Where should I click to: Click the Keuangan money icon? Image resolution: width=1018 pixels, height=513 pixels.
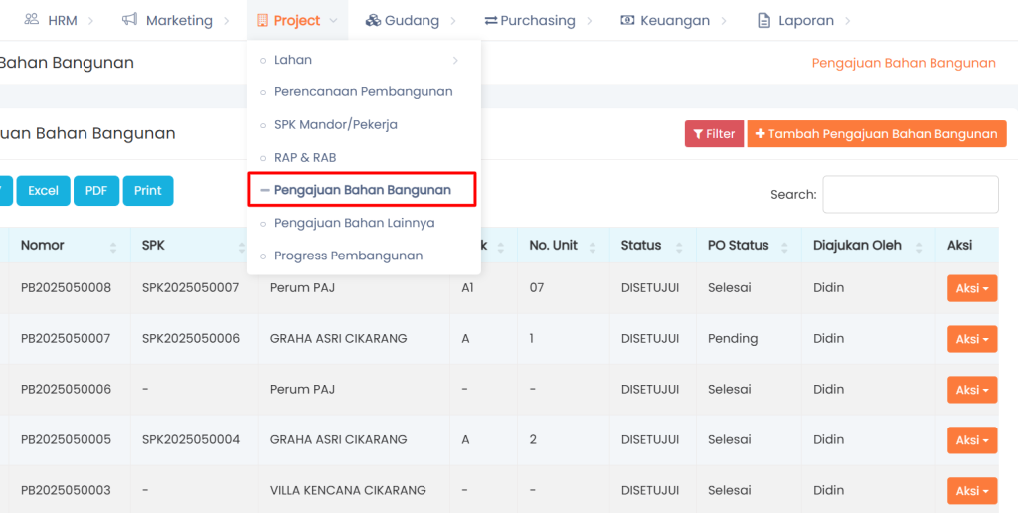(x=627, y=20)
